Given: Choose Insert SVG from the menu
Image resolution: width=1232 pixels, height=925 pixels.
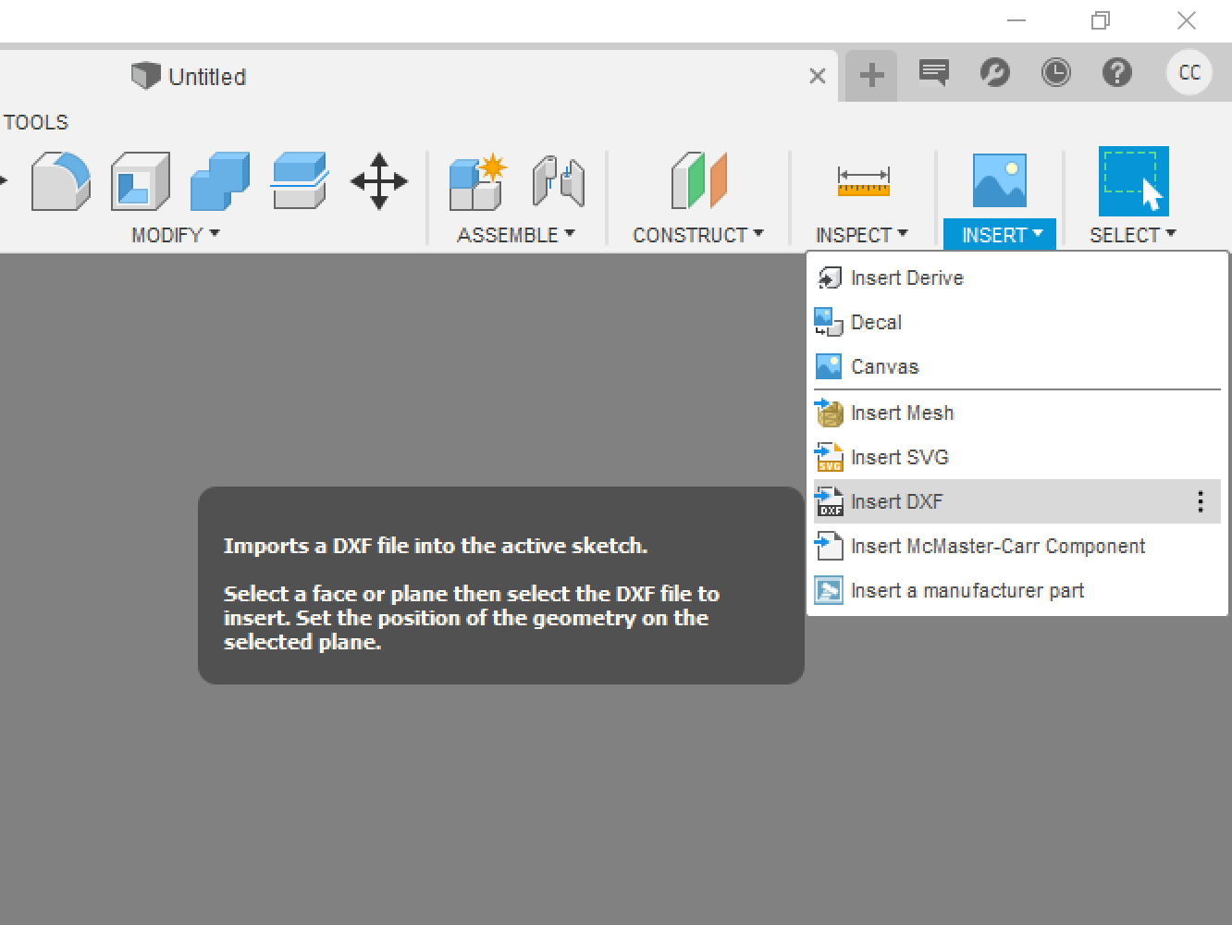Looking at the screenshot, I should point(1017,457).
